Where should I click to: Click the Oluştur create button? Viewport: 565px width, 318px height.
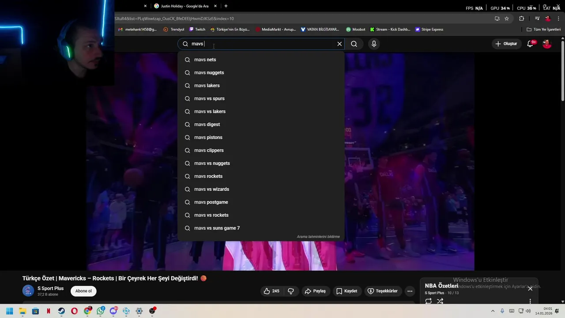(x=506, y=44)
